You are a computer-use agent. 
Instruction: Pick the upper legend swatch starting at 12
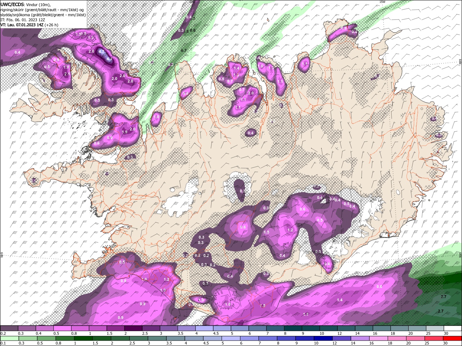coord(346,328)
